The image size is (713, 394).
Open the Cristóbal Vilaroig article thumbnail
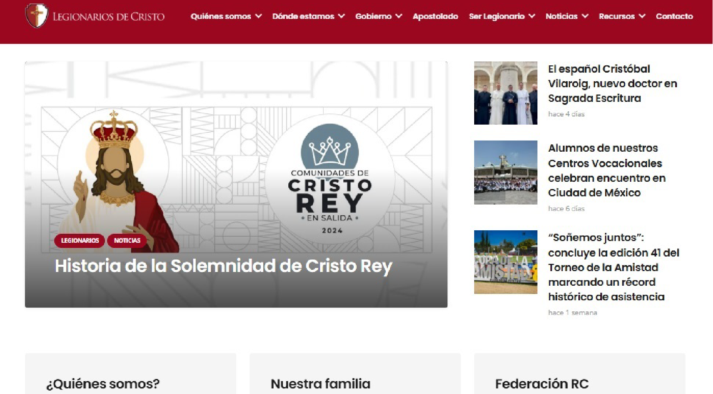tap(506, 93)
